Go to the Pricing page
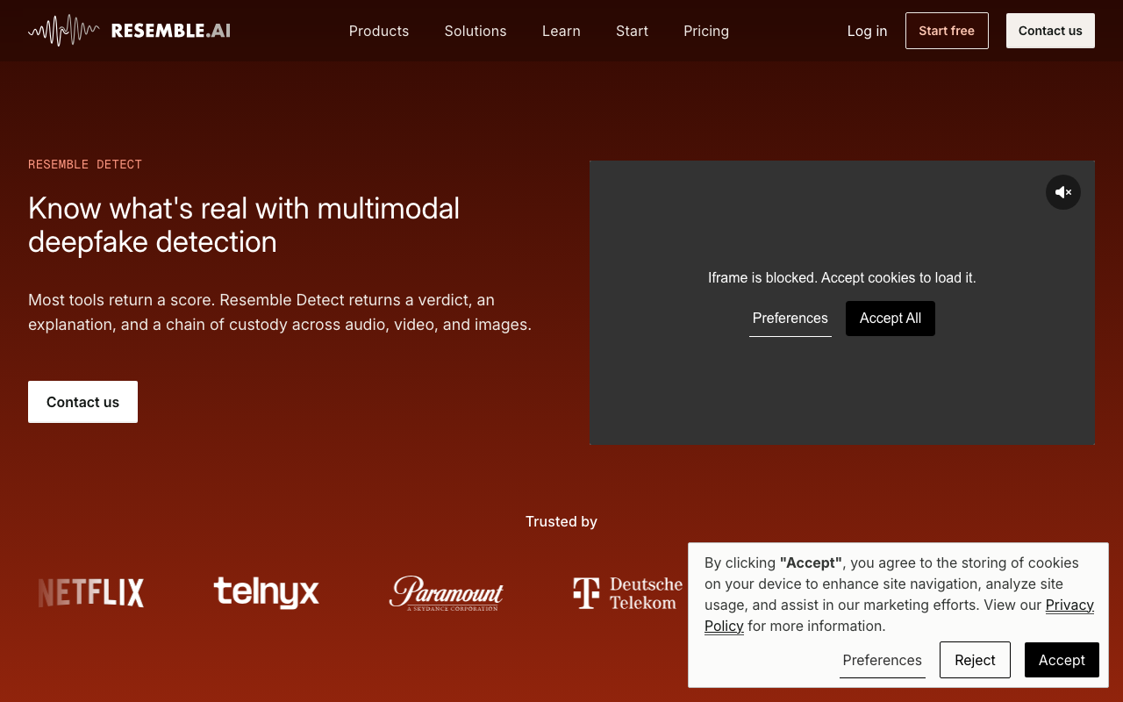This screenshot has width=1123, height=702. tap(706, 31)
